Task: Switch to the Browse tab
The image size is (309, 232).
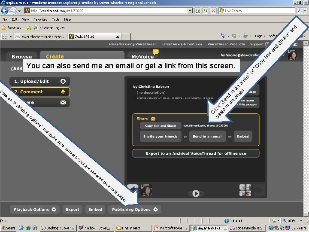Action: click(x=22, y=57)
